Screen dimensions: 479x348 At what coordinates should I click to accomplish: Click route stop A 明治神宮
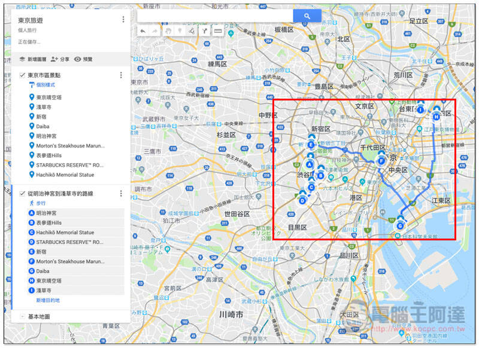pos(76,213)
